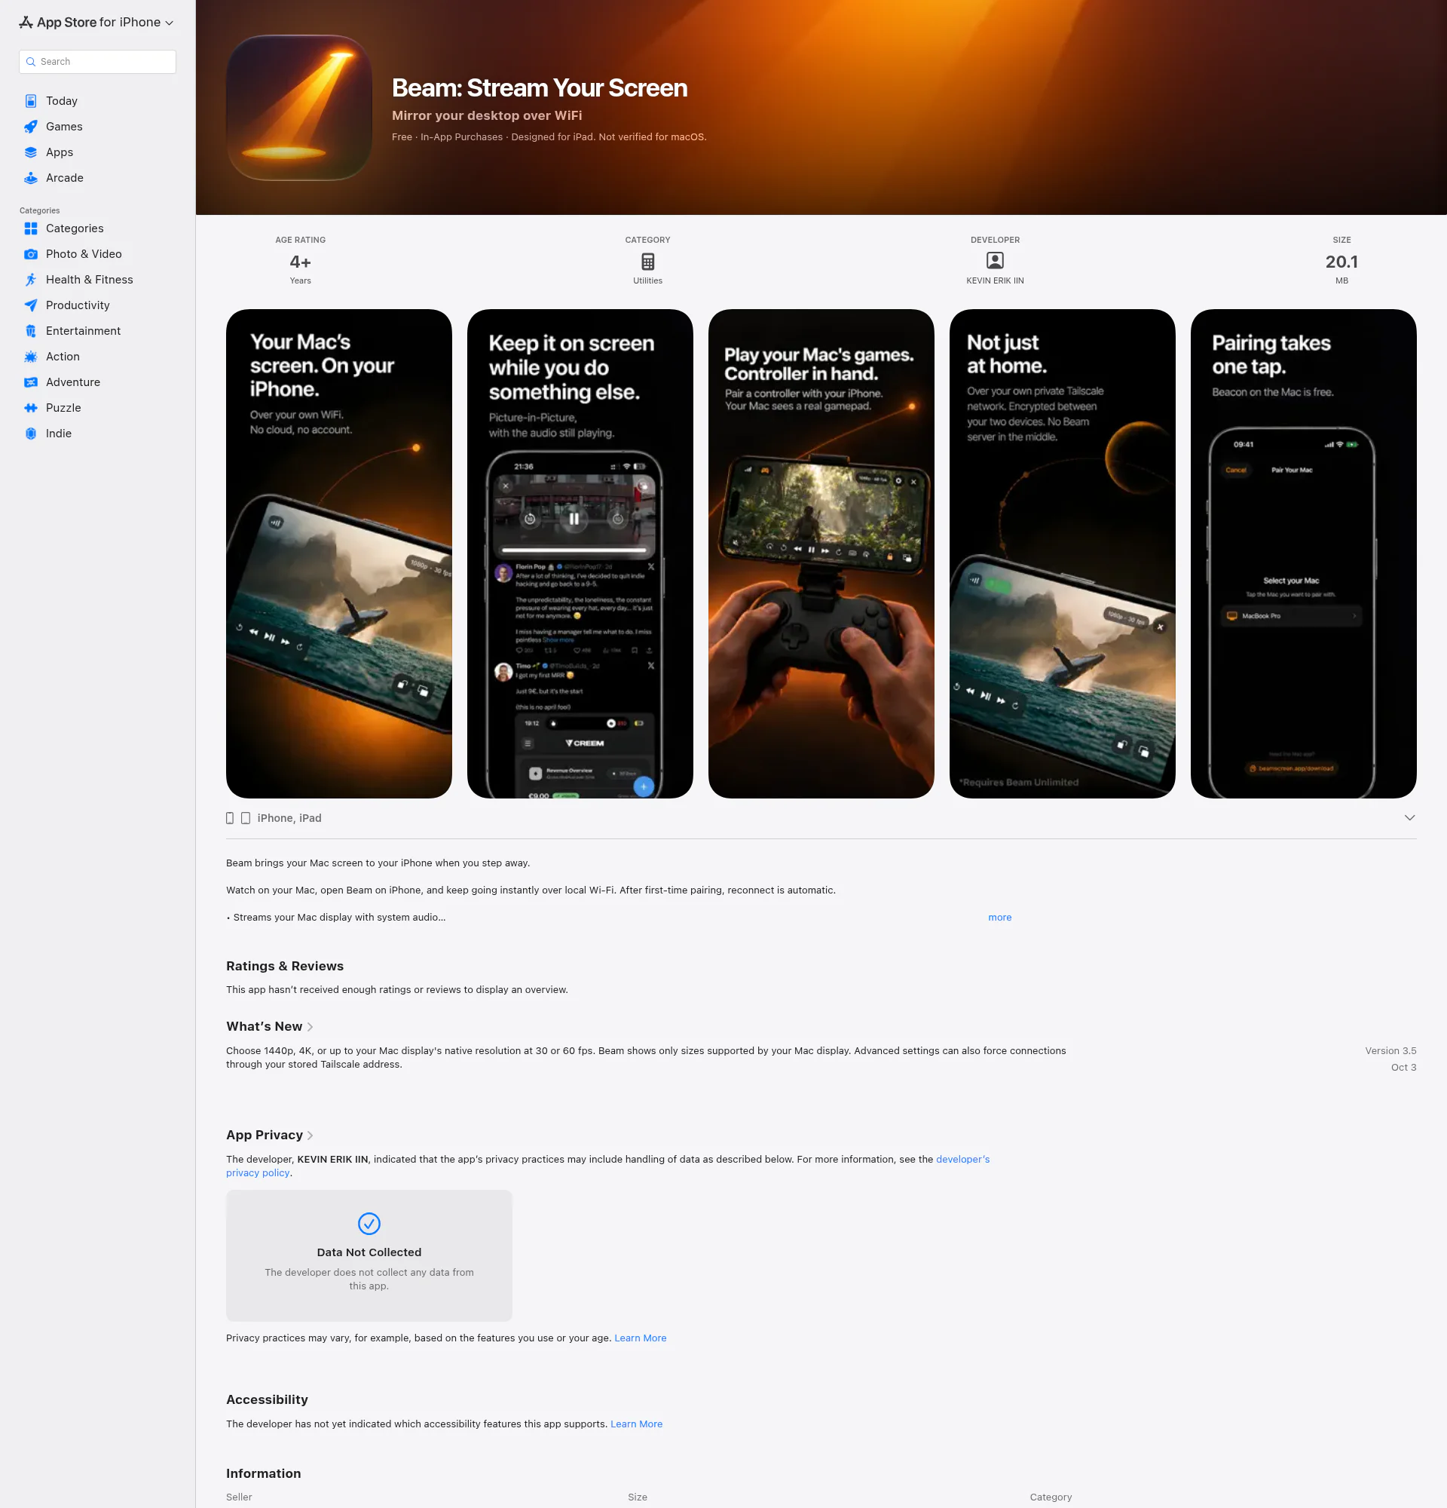Click the Today label in the sidebar
The image size is (1447, 1508).
click(x=62, y=101)
